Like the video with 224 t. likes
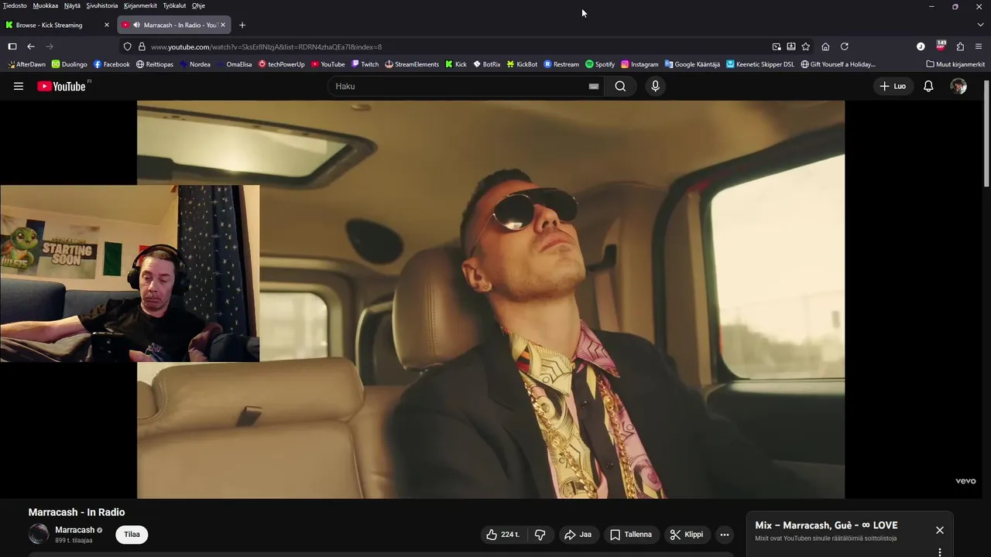This screenshot has width=991, height=557. pos(504,535)
